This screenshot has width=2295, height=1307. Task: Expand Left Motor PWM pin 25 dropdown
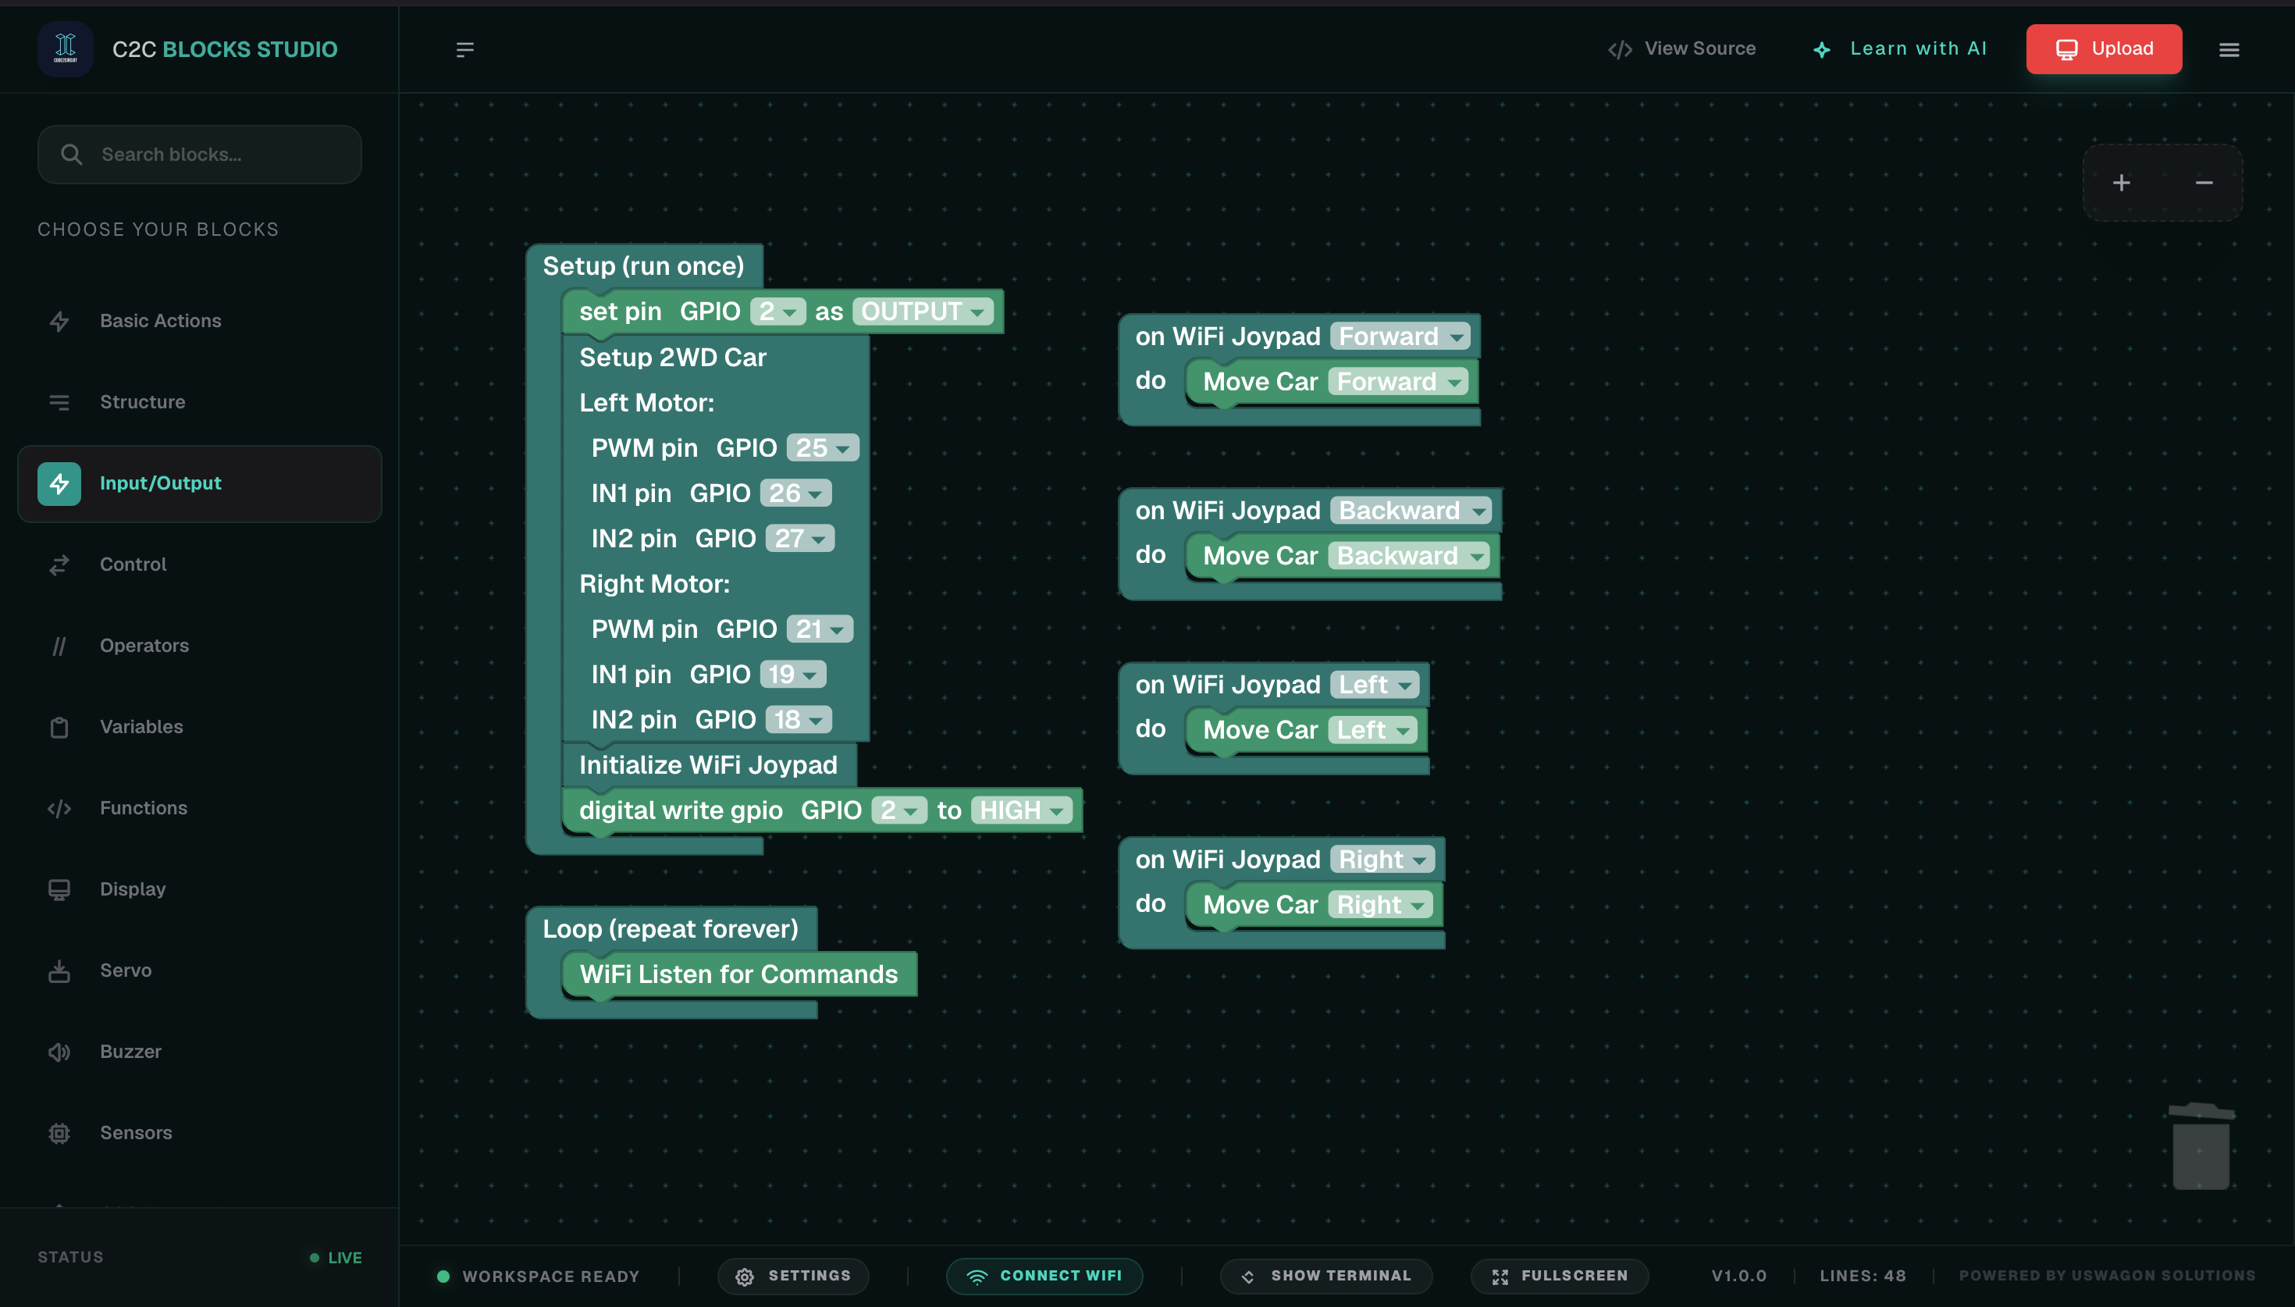click(x=823, y=448)
